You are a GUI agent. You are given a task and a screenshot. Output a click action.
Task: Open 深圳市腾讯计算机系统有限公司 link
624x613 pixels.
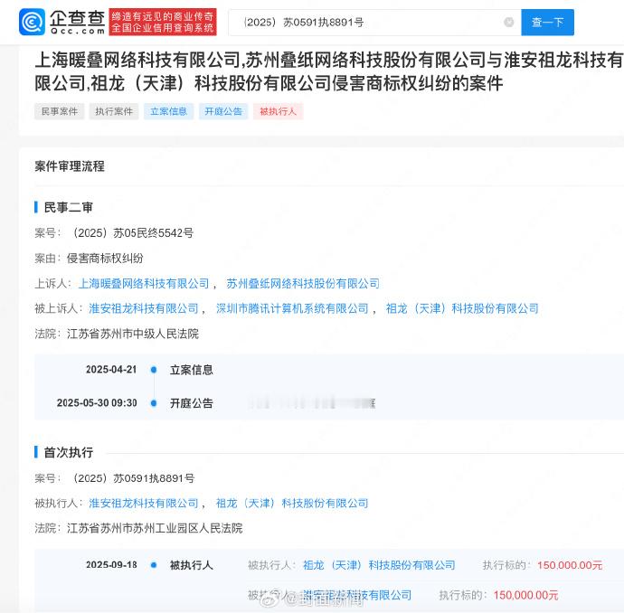click(x=292, y=308)
